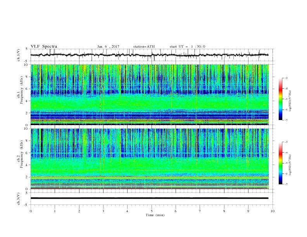Click time axis tick label "7"
The width and height of the screenshot is (307, 237).
[200, 211]
